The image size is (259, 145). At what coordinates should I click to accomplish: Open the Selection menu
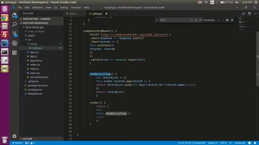click(37, 7)
